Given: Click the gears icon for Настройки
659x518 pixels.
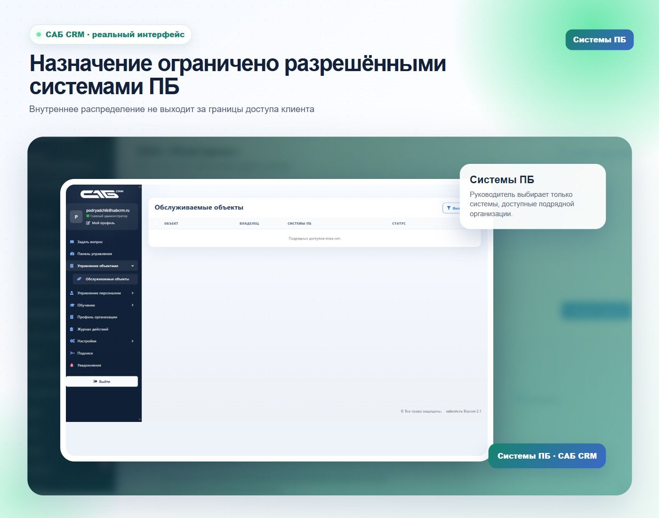Looking at the screenshot, I should 72,341.
